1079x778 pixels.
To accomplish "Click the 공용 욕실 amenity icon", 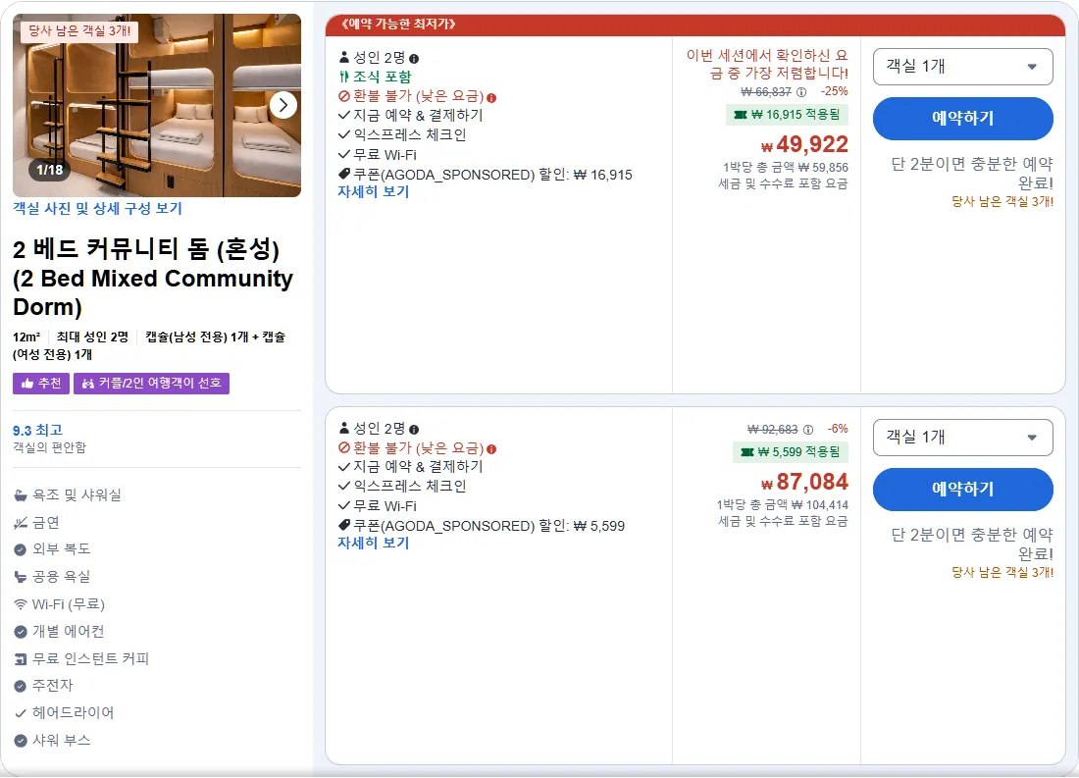I will click(21, 577).
